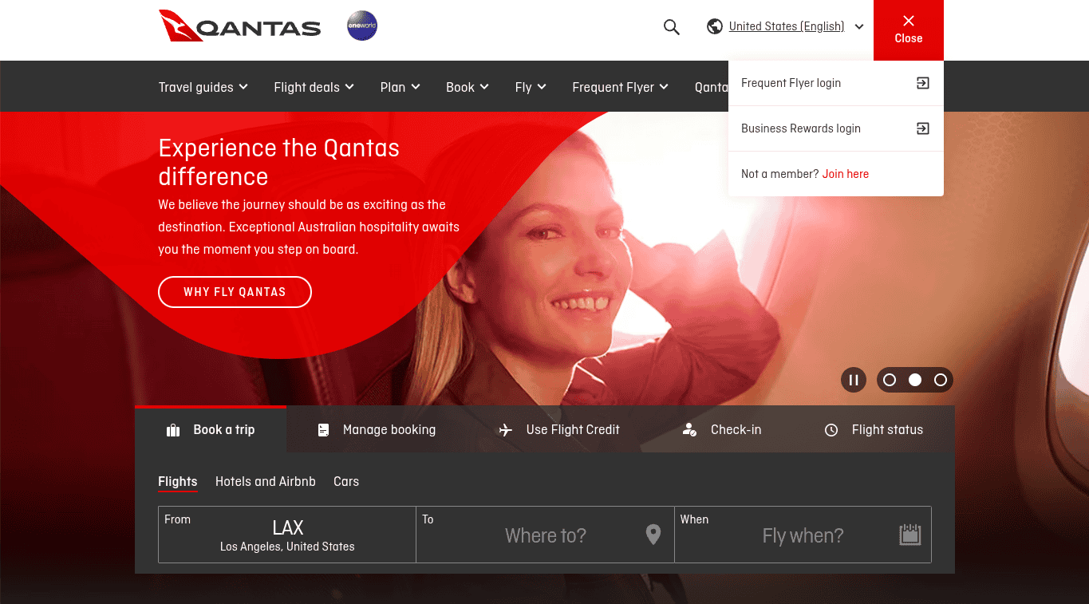Click the Flight status clock icon

tap(831, 430)
